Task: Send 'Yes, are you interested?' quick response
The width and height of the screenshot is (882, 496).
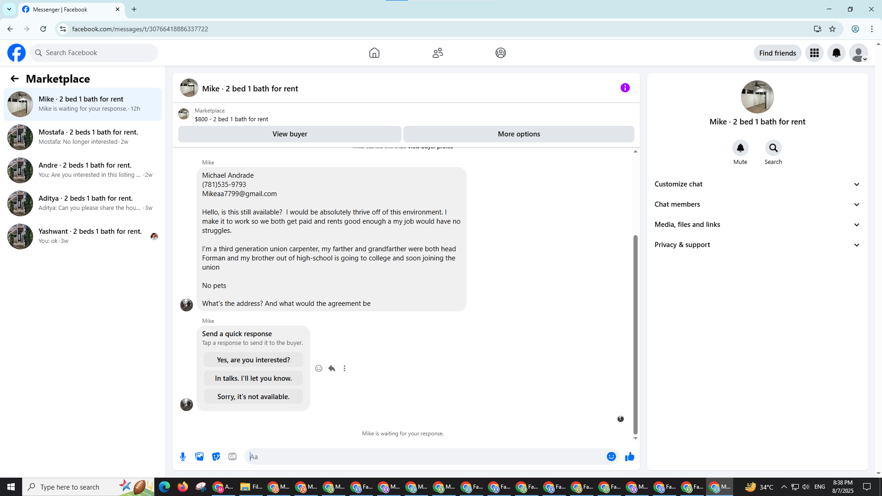Action: click(253, 360)
